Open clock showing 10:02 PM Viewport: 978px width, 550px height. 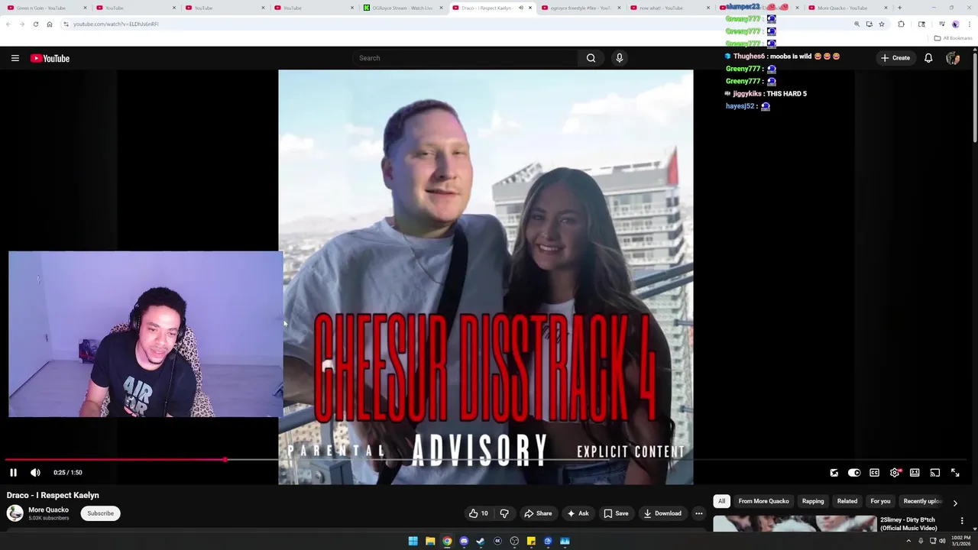(x=961, y=541)
